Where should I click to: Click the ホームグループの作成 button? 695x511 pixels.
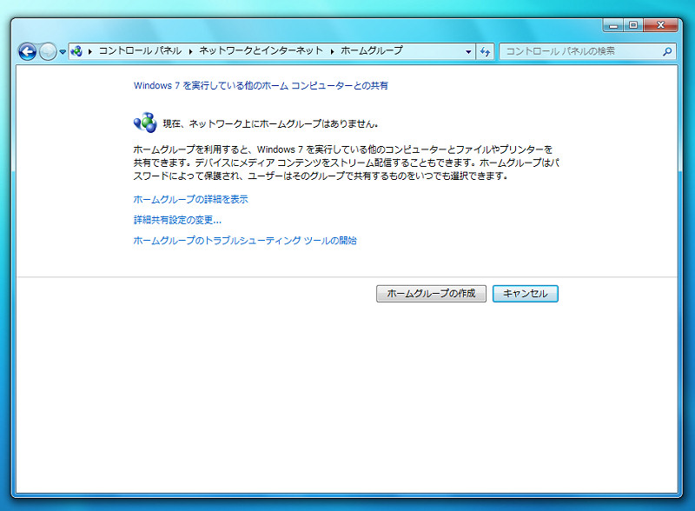(x=431, y=294)
